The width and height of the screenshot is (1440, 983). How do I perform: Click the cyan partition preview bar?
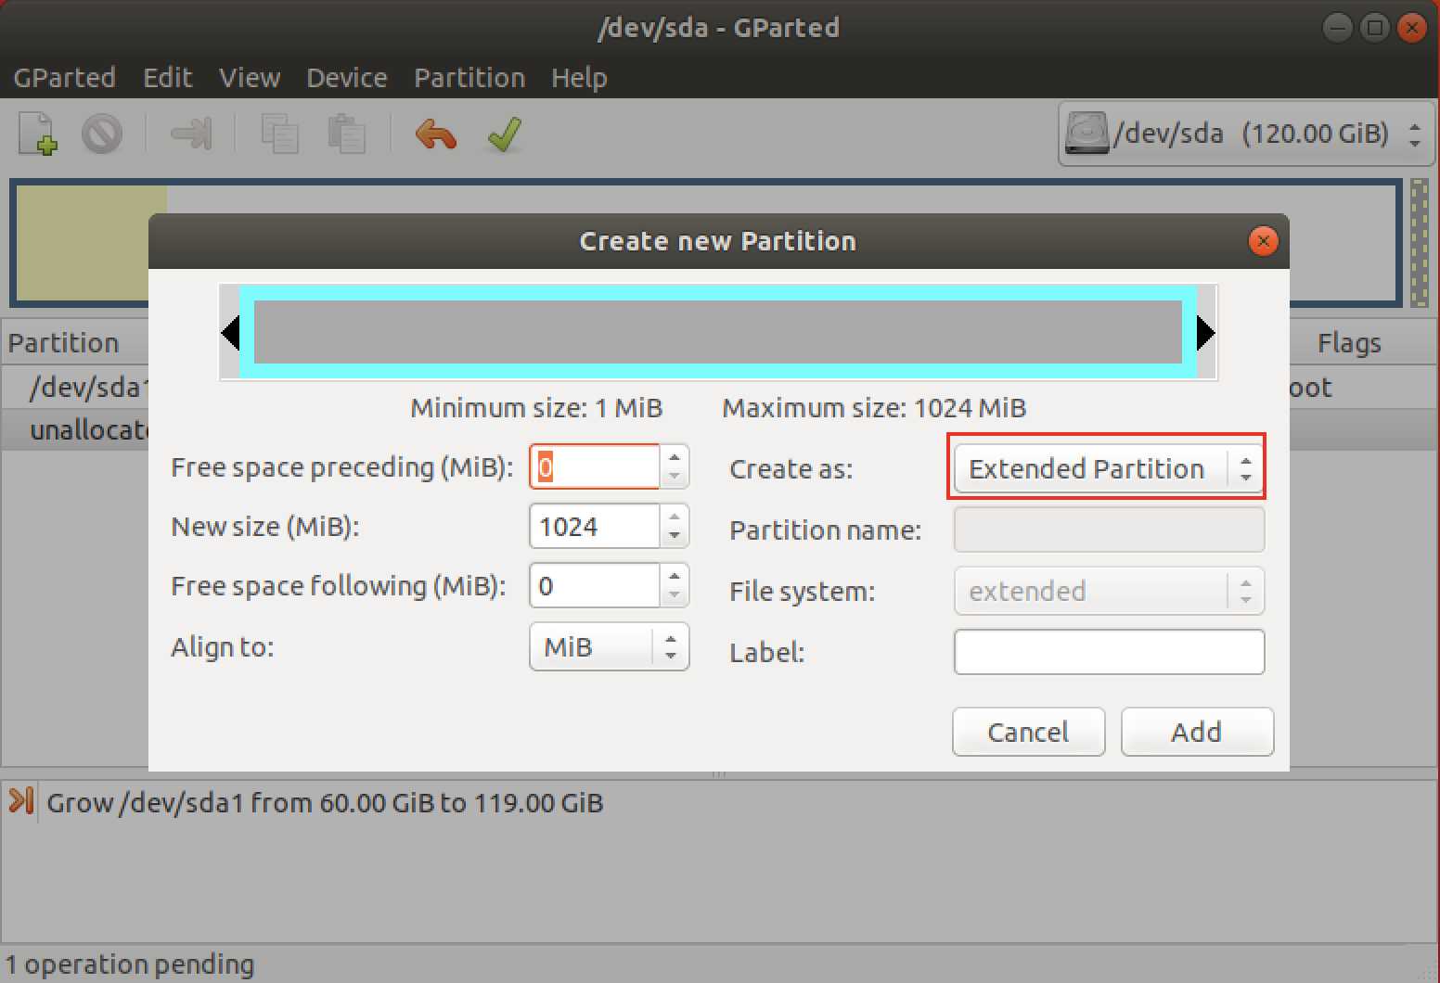coord(718,332)
